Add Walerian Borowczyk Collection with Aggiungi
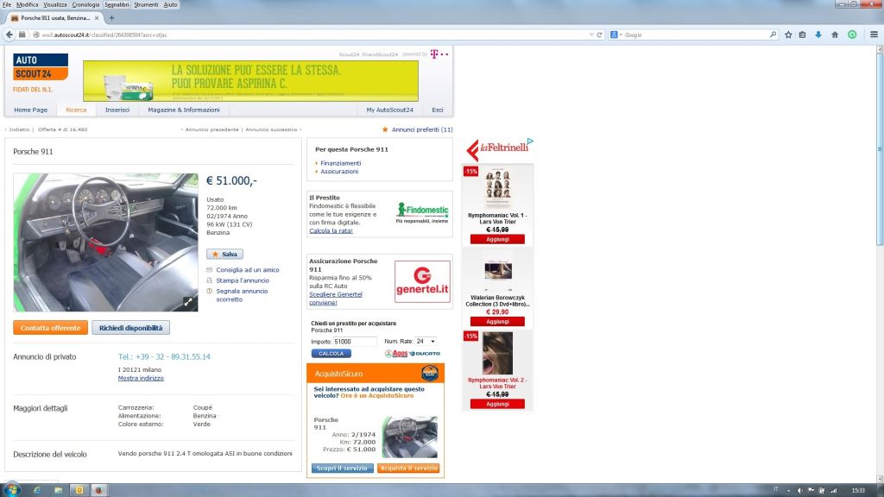This screenshot has width=884, height=497. click(x=497, y=321)
